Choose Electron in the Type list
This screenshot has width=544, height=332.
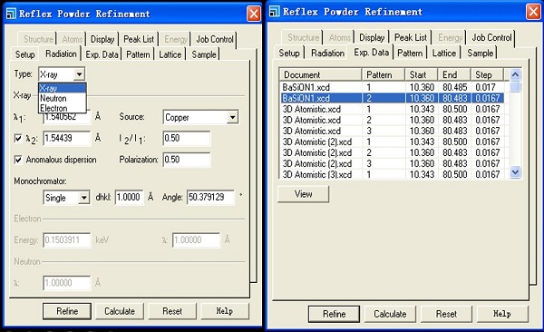[x=62, y=108]
